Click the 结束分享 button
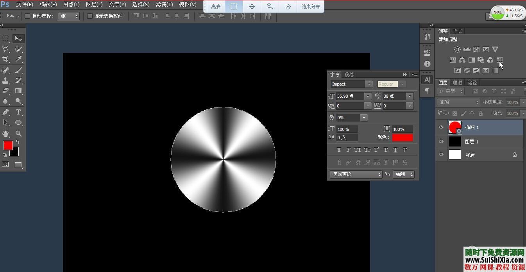The height and width of the screenshot is (272, 526). pos(311,7)
